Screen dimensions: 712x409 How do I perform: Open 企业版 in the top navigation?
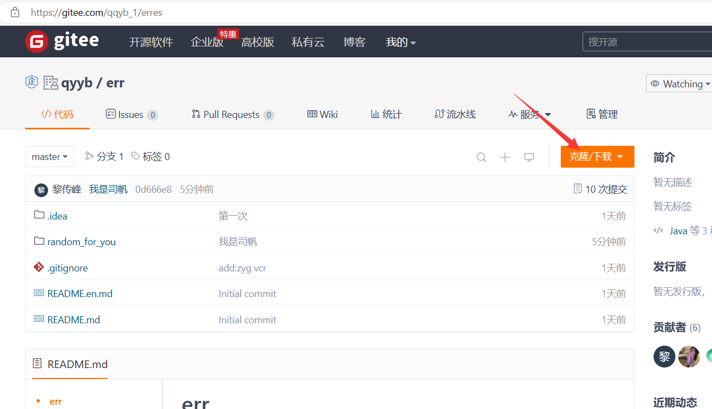coord(207,42)
